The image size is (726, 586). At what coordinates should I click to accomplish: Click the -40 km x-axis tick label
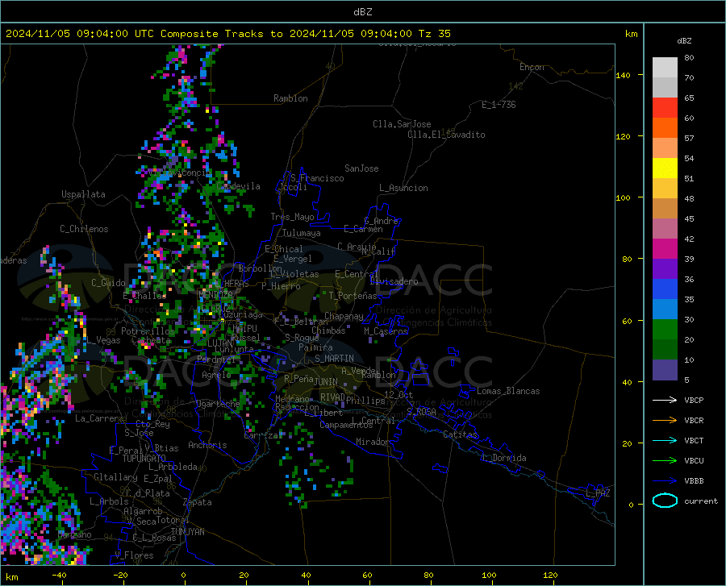[58, 575]
